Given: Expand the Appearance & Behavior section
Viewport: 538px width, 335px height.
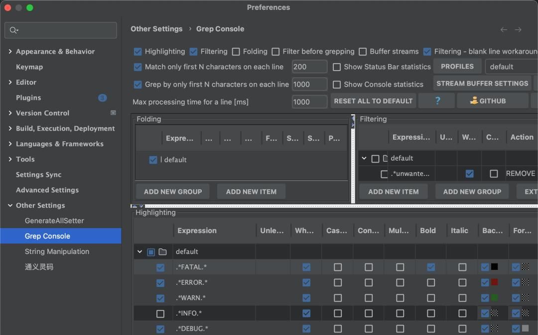Looking at the screenshot, I should [x=10, y=52].
